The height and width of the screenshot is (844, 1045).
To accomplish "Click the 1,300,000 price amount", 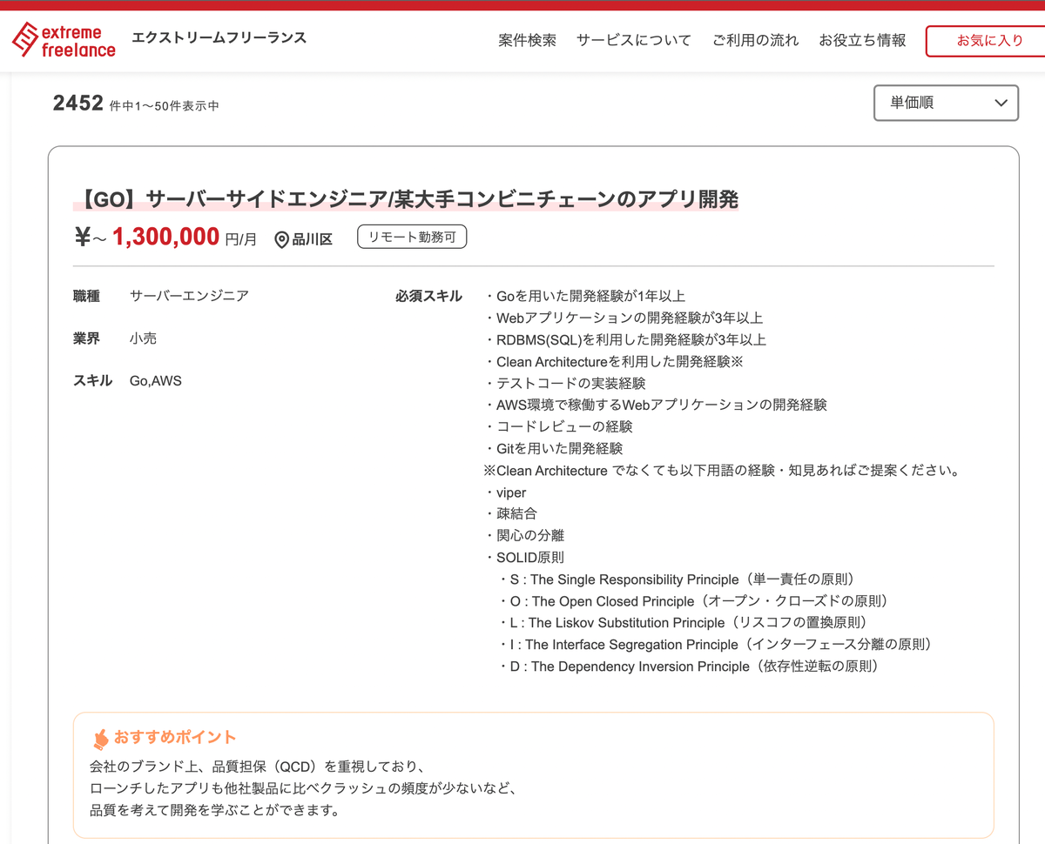I will coord(165,237).
